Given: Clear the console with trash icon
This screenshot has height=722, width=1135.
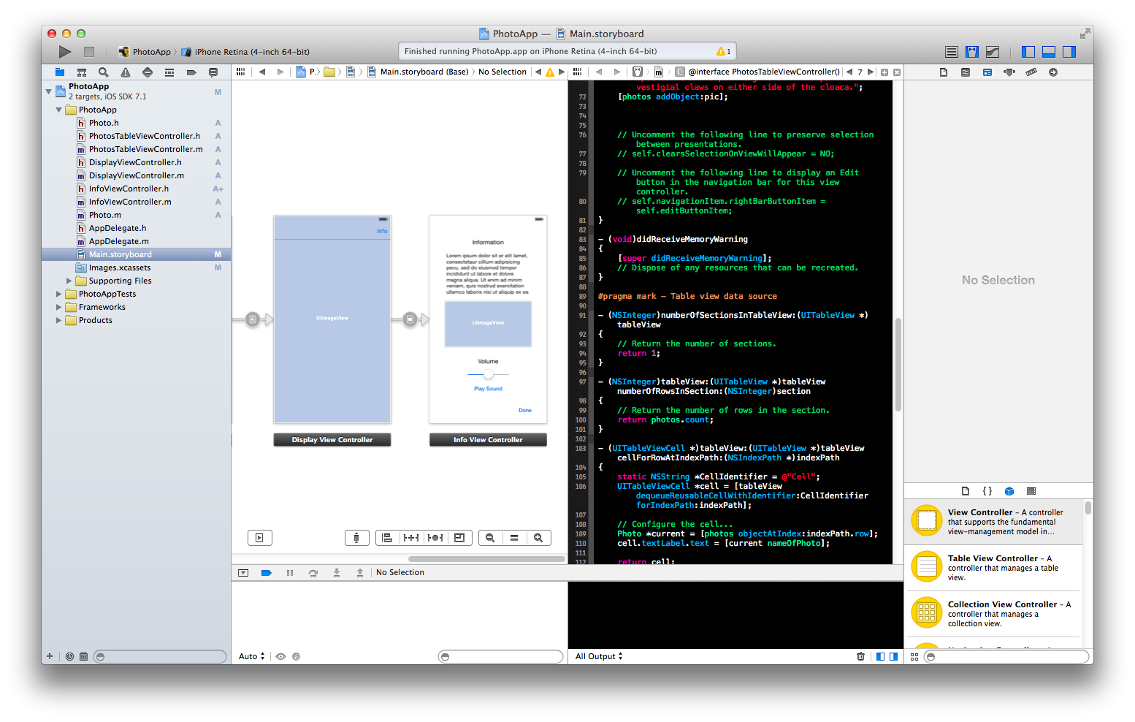Looking at the screenshot, I should point(860,656).
